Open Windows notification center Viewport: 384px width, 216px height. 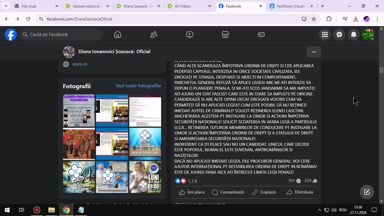(x=374, y=210)
